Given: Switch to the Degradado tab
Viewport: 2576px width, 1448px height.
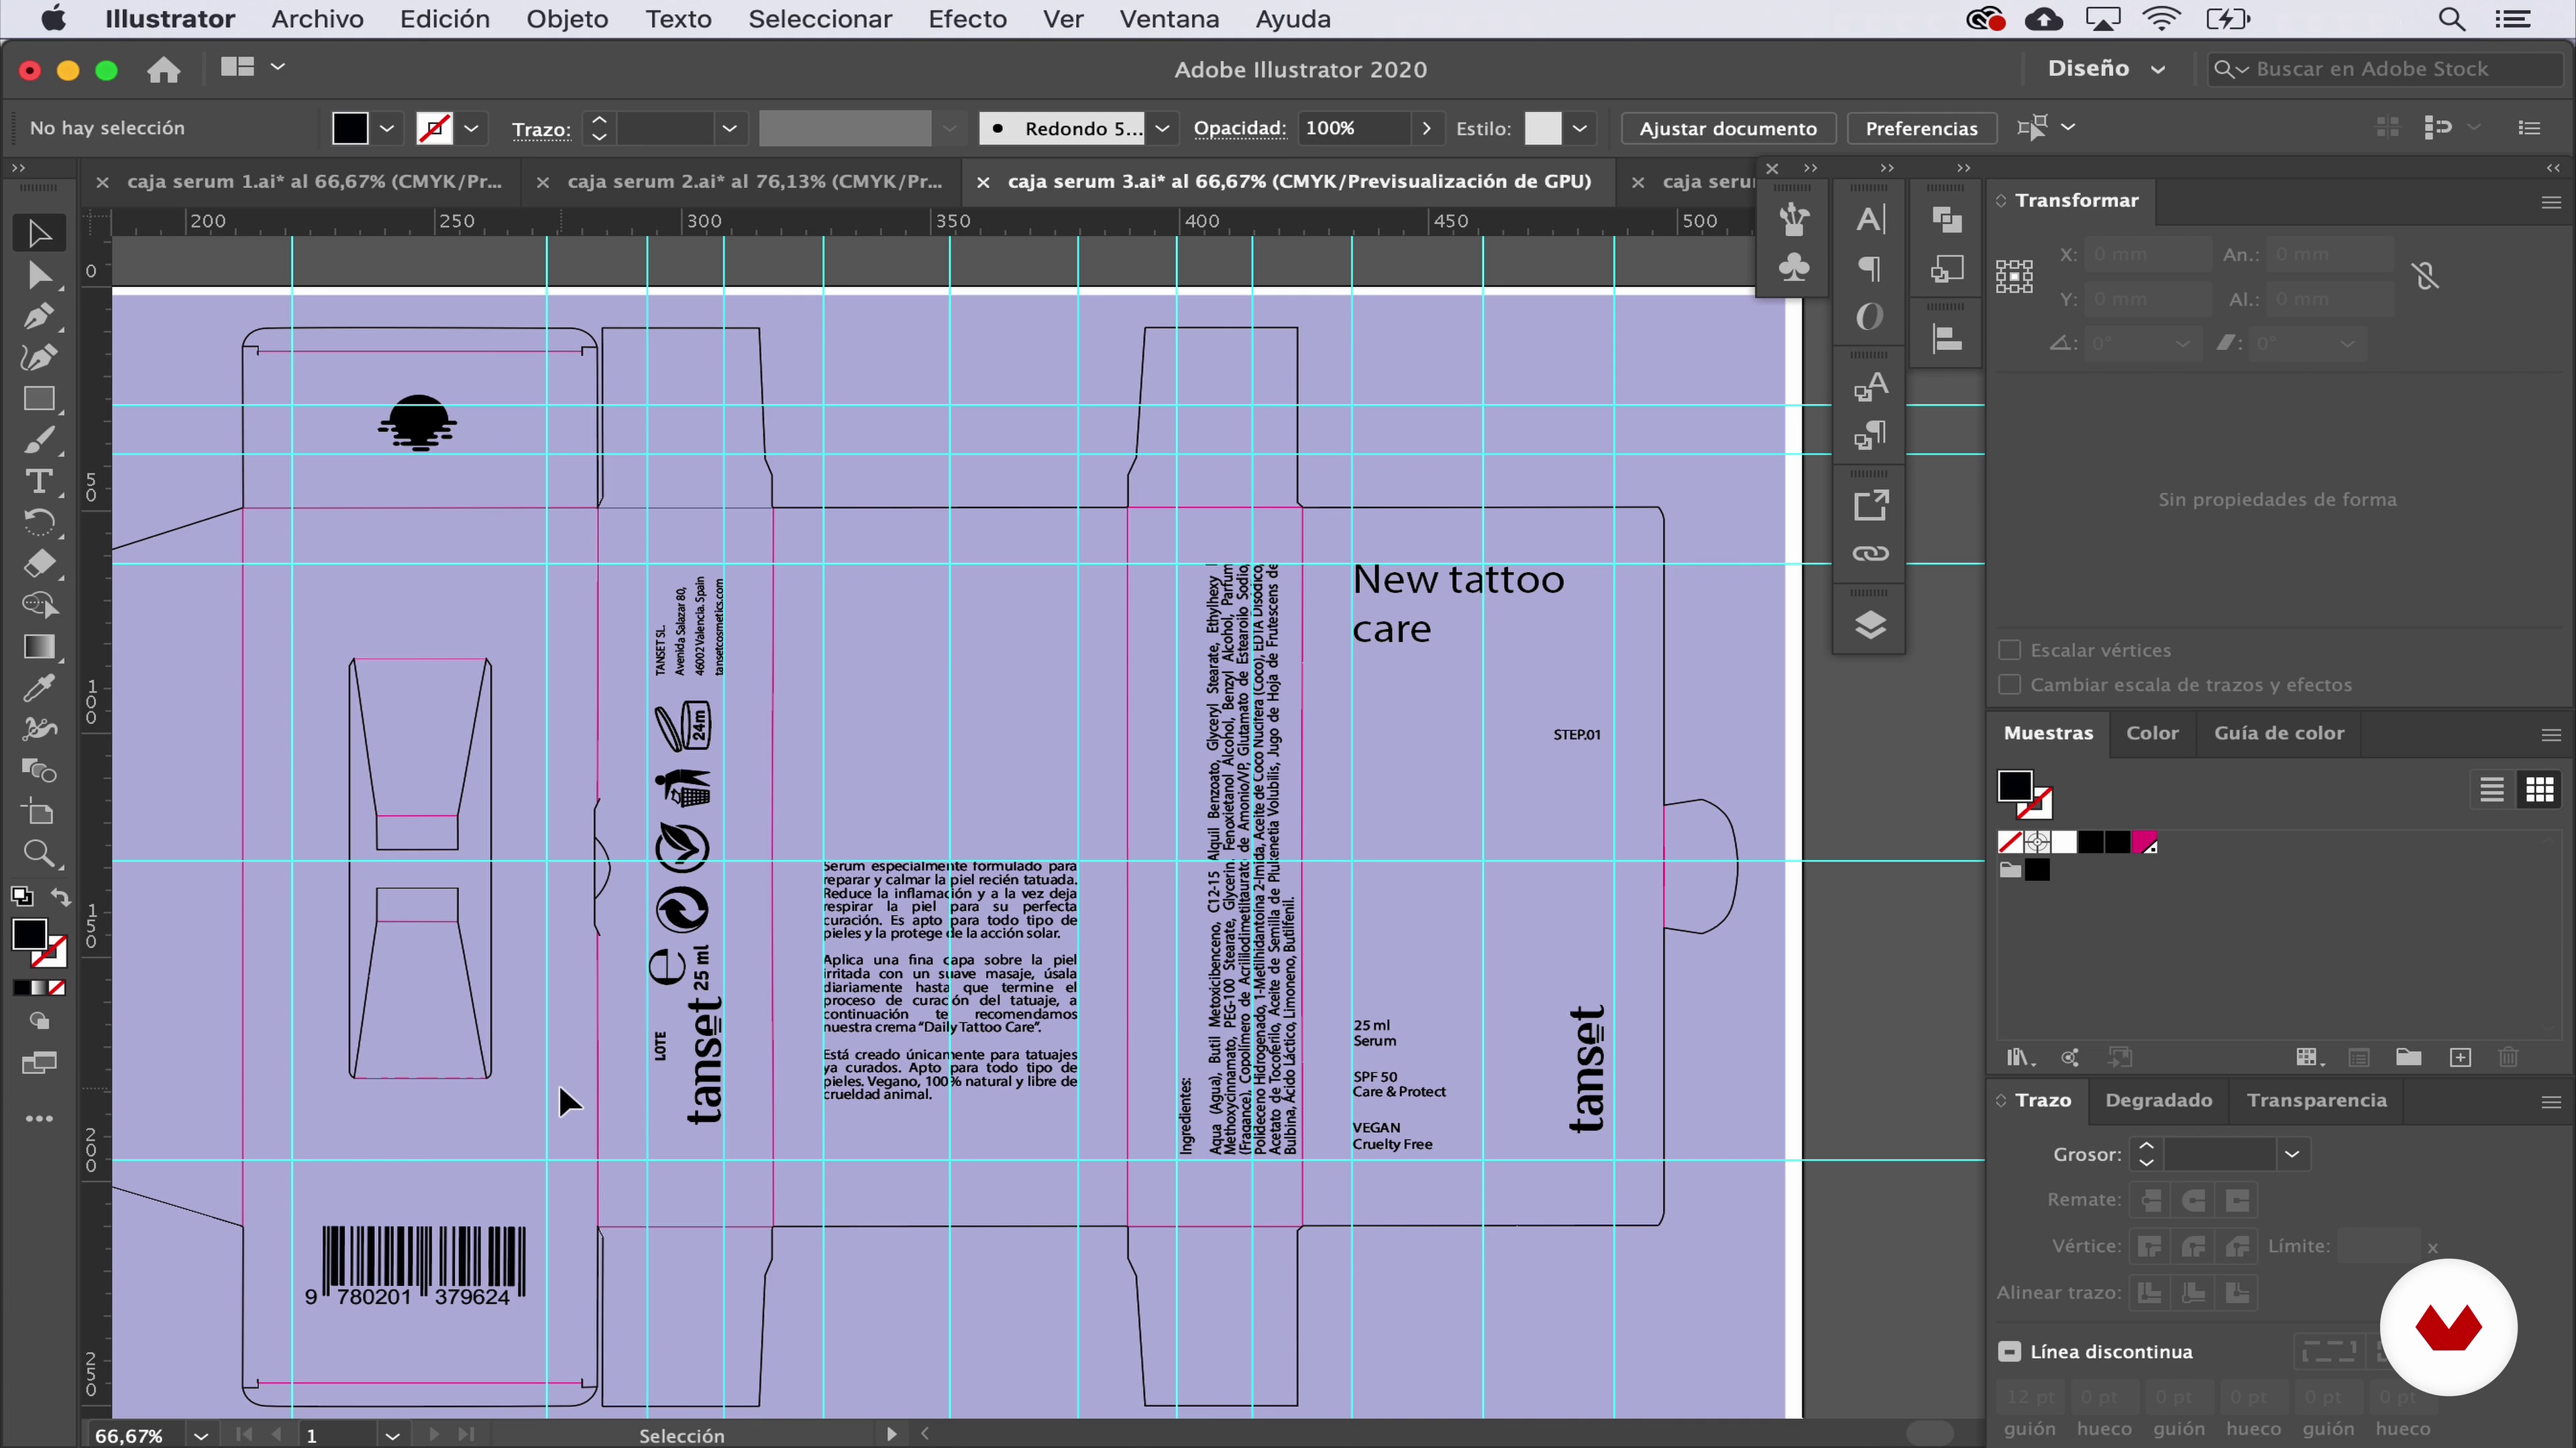Looking at the screenshot, I should [x=2158, y=1100].
